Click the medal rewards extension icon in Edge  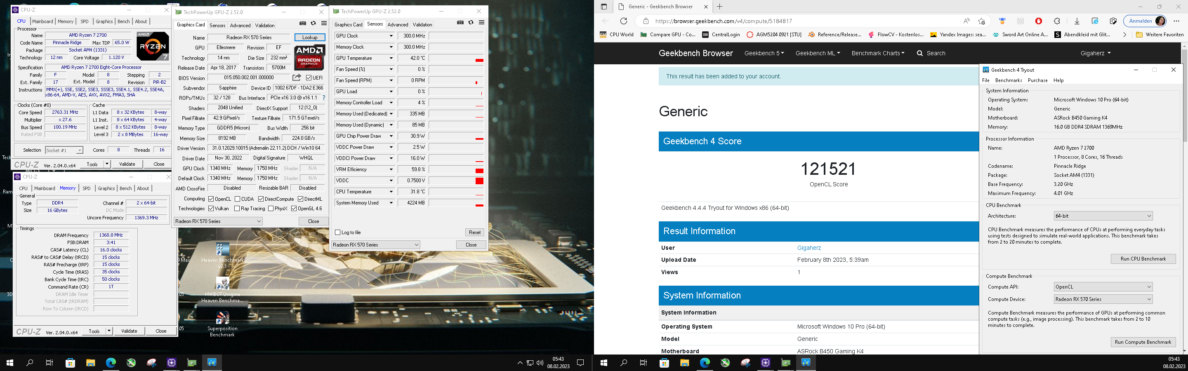coord(1002,21)
